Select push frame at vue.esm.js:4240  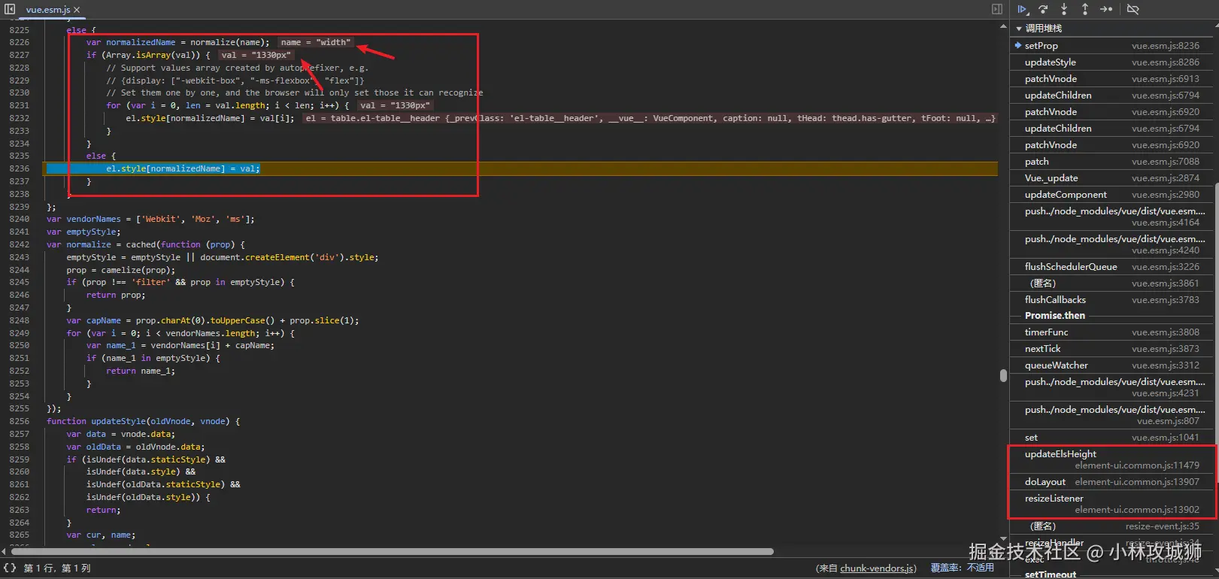coord(1111,244)
